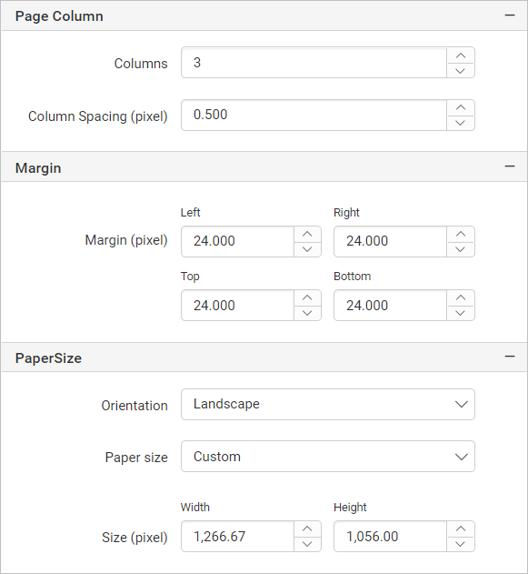The height and width of the screenshot is (574, 528).
Task: Click the Column Spacing (pixel) label
Action: click(98, 116)
